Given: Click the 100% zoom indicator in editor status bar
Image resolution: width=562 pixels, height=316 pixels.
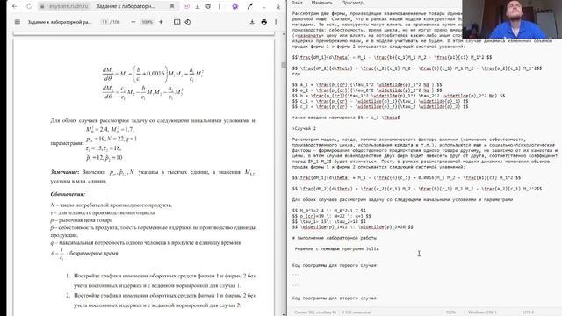Looking at the screenshot, I should (x=450, y=312).
